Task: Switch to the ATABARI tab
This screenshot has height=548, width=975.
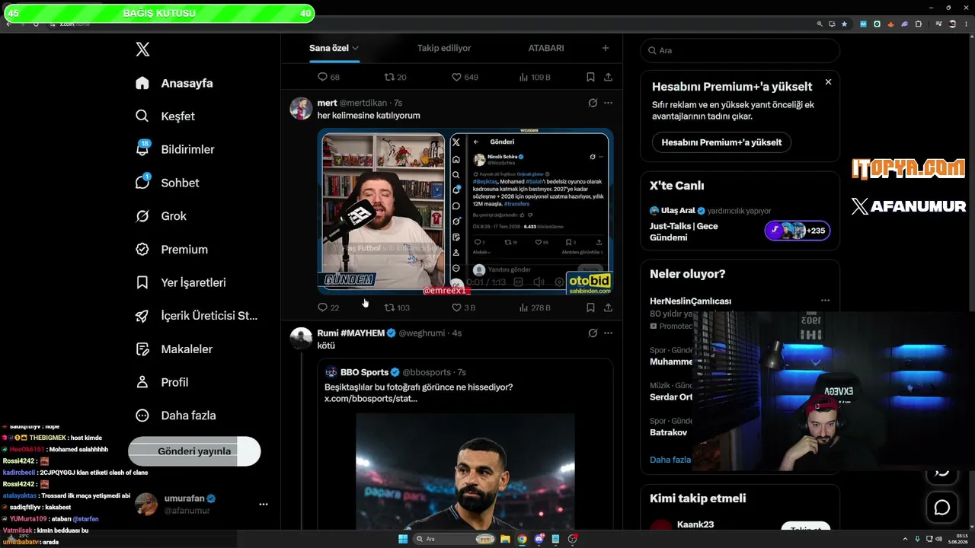Action: pyautogui.click(x=546, y=48)
